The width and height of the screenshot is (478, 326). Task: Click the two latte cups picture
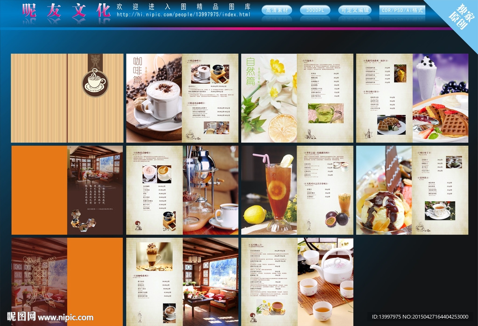157,174
